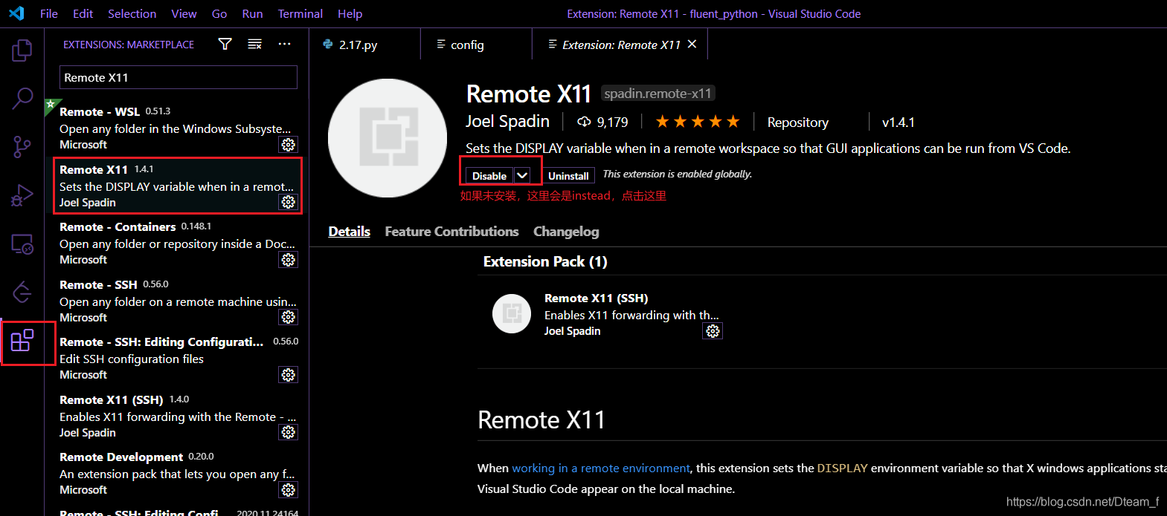The image size is (1167, 516).
Task: Open the Go menu
Action: click(x=219, y=13)
